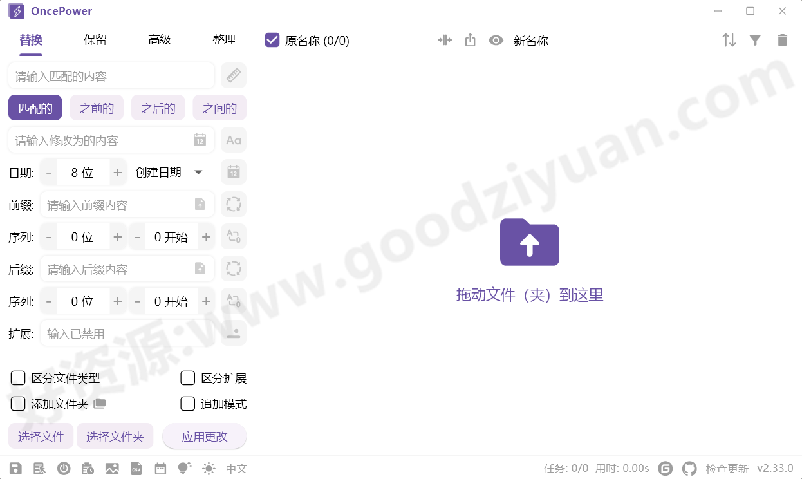This screenshot has height=479, width=802.
Task: Check the 原名称 checkbox
Action: tap(271, 40)
